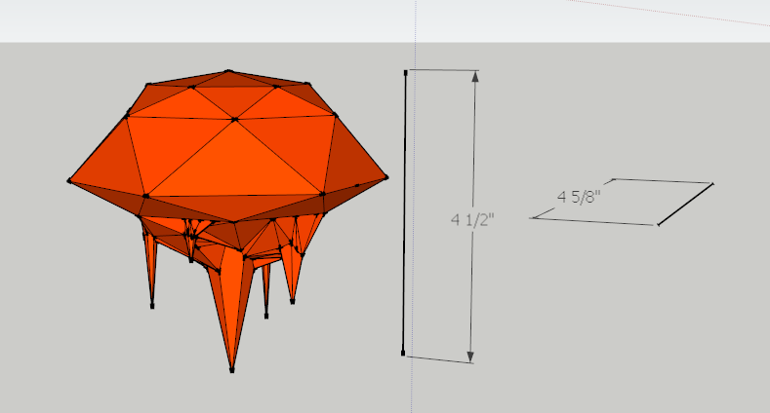Viewport: 770px width, 413px height.
Task: Pick the bottom endpoint of the vertical black line
Action: click(x=403, y=354)
